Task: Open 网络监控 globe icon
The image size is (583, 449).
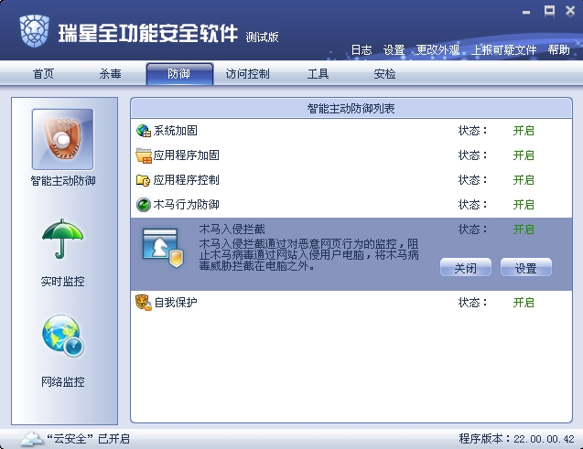Action: tap(63, 337)
